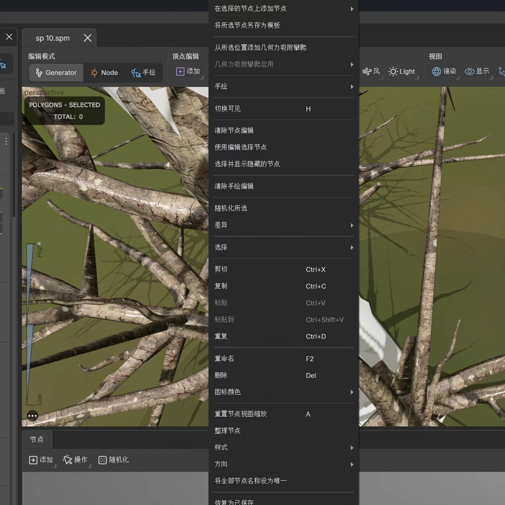Expand the 样式 submenu
Screen dimensions: 505x505
click(284, 447)
